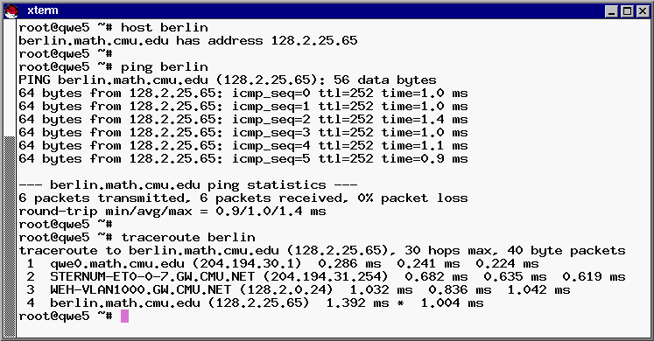Click the Red Hat icon in the title bar
This screenshot has width=654, height=341.
11,11
